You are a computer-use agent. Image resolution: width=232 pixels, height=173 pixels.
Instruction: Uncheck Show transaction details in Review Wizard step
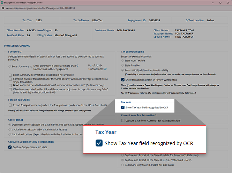pyautogui.click(x=123, y=80)
